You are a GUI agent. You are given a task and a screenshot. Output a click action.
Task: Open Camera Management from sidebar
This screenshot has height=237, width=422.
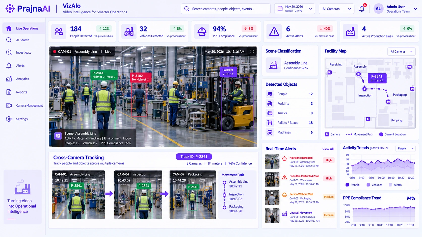click(x=24, y=106)
